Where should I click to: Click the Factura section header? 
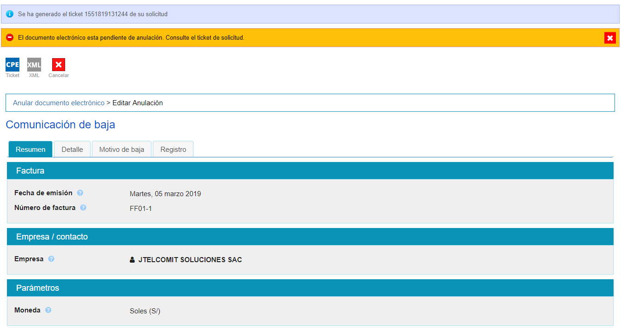pos(30,171)
